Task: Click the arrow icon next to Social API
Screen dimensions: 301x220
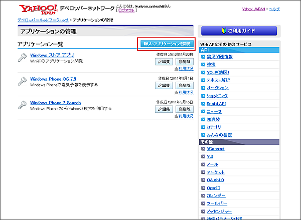Action: [x=203, y=104]
